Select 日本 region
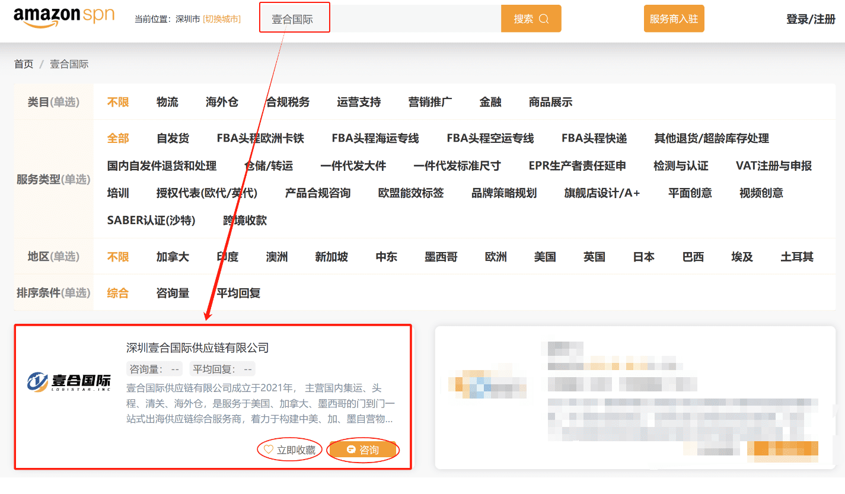 (643, 257)
